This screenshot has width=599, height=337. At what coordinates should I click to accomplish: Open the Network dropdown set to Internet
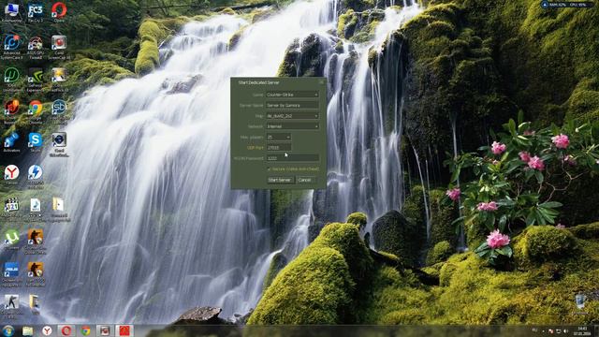pyautogui.click(x=293, y=126)
